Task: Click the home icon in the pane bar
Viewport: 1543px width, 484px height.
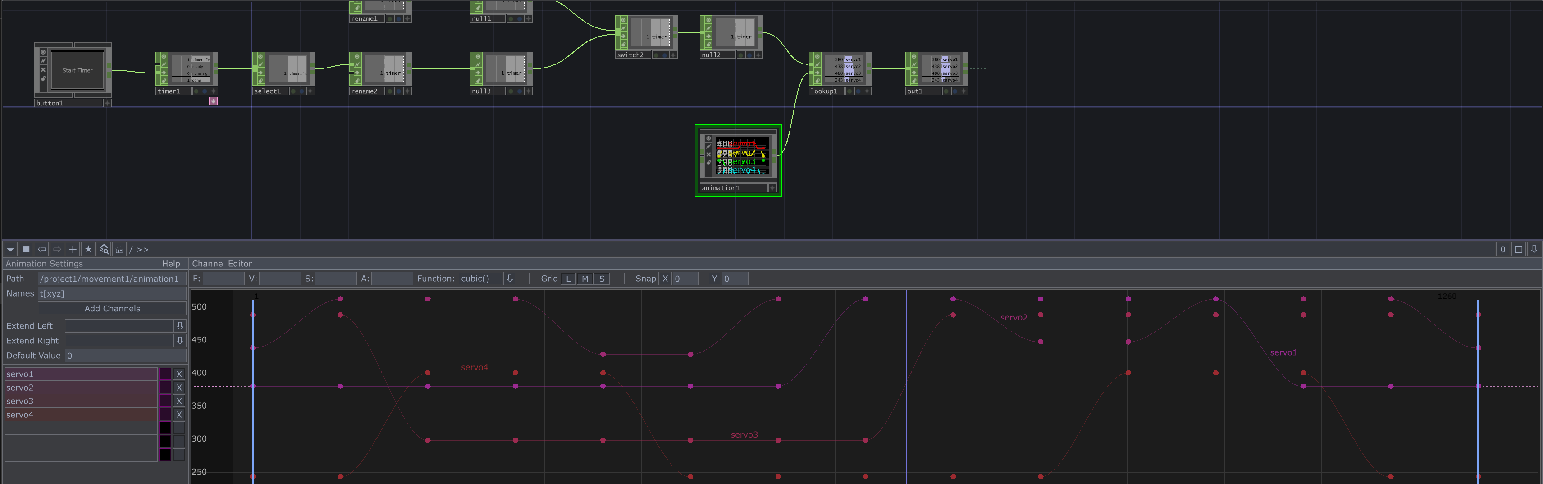Action: [120, 249]
